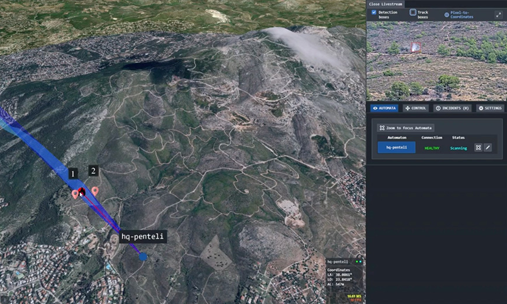The image size is (507, 304).
Task: Enable the Track boxes checkbox
Action: point(412,12)
